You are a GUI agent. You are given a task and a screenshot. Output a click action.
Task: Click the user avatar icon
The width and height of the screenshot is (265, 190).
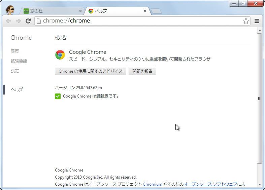(x=10, y=10)
